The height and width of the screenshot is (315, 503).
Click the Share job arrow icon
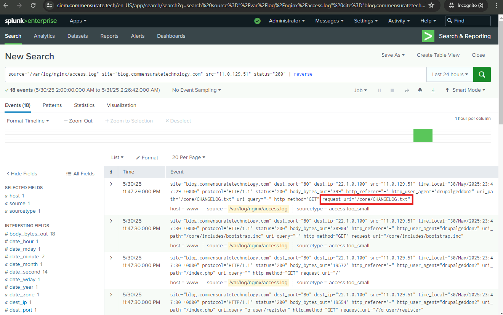407,90
